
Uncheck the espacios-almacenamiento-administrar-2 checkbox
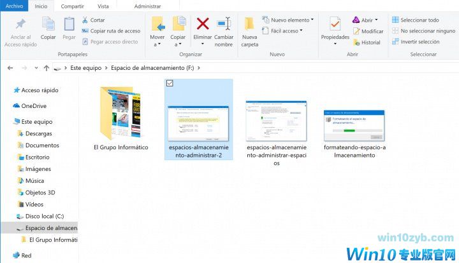[170, 83]
